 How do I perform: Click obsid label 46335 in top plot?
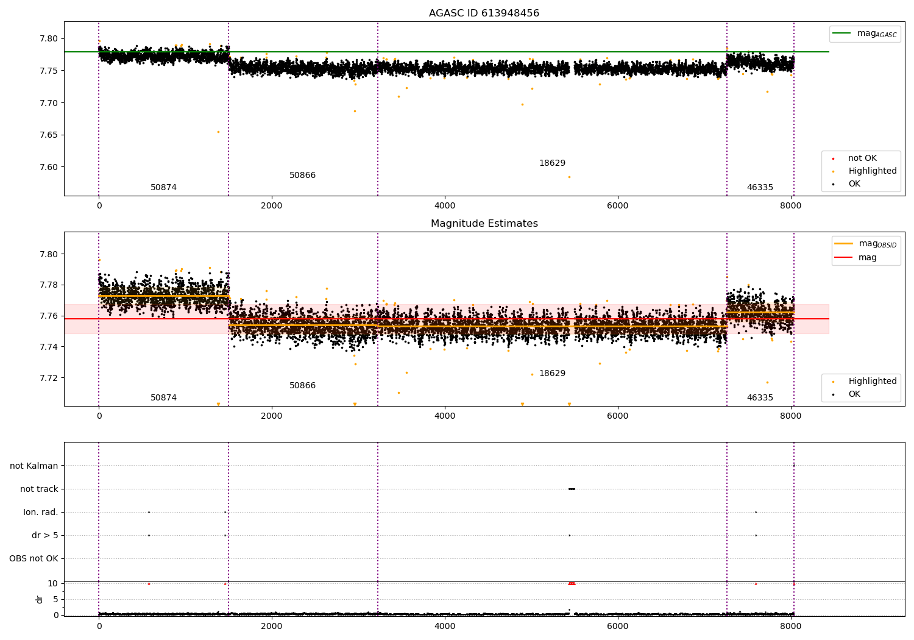pyautogui.click(x=760, y=188)
